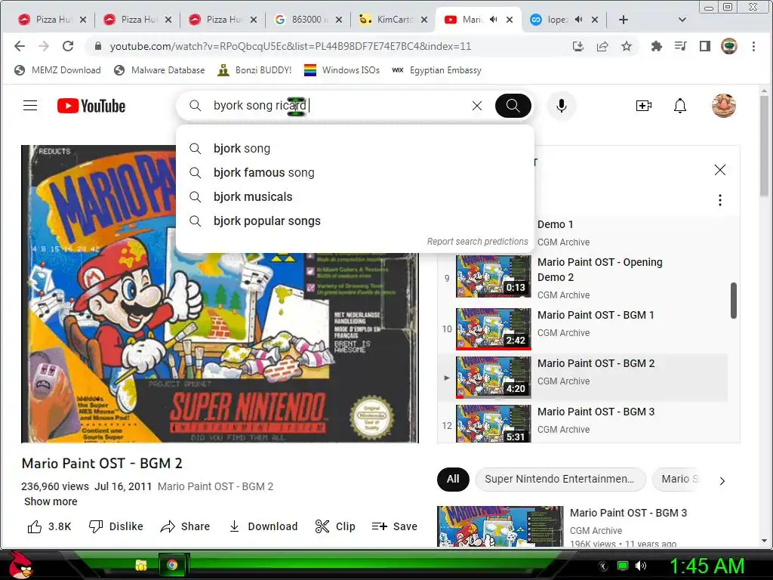The width and height of the screenshot is (773, 580).
Task: Open Bonzi BUDDY! bookmark
Action: click(254, 70)
